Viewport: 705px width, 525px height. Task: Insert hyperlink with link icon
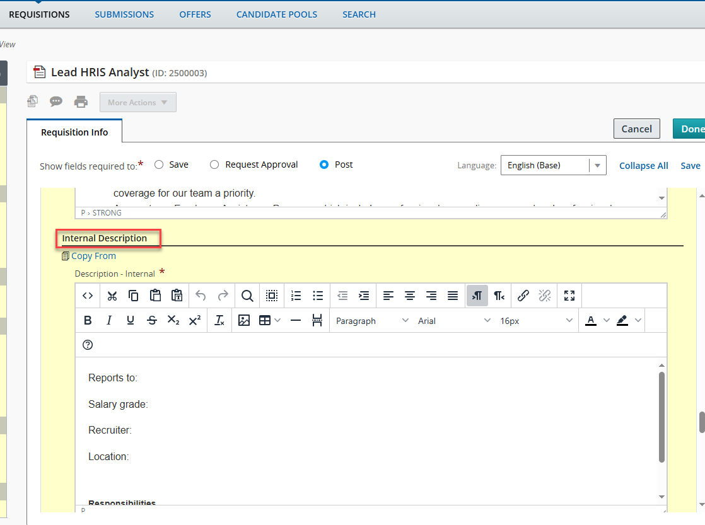pyautogui.click(x=523, y=296)
